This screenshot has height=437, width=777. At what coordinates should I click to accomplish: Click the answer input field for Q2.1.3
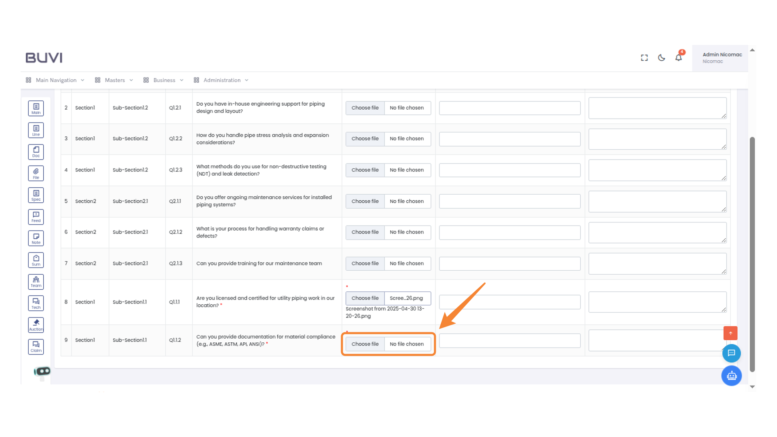point(510,263)
